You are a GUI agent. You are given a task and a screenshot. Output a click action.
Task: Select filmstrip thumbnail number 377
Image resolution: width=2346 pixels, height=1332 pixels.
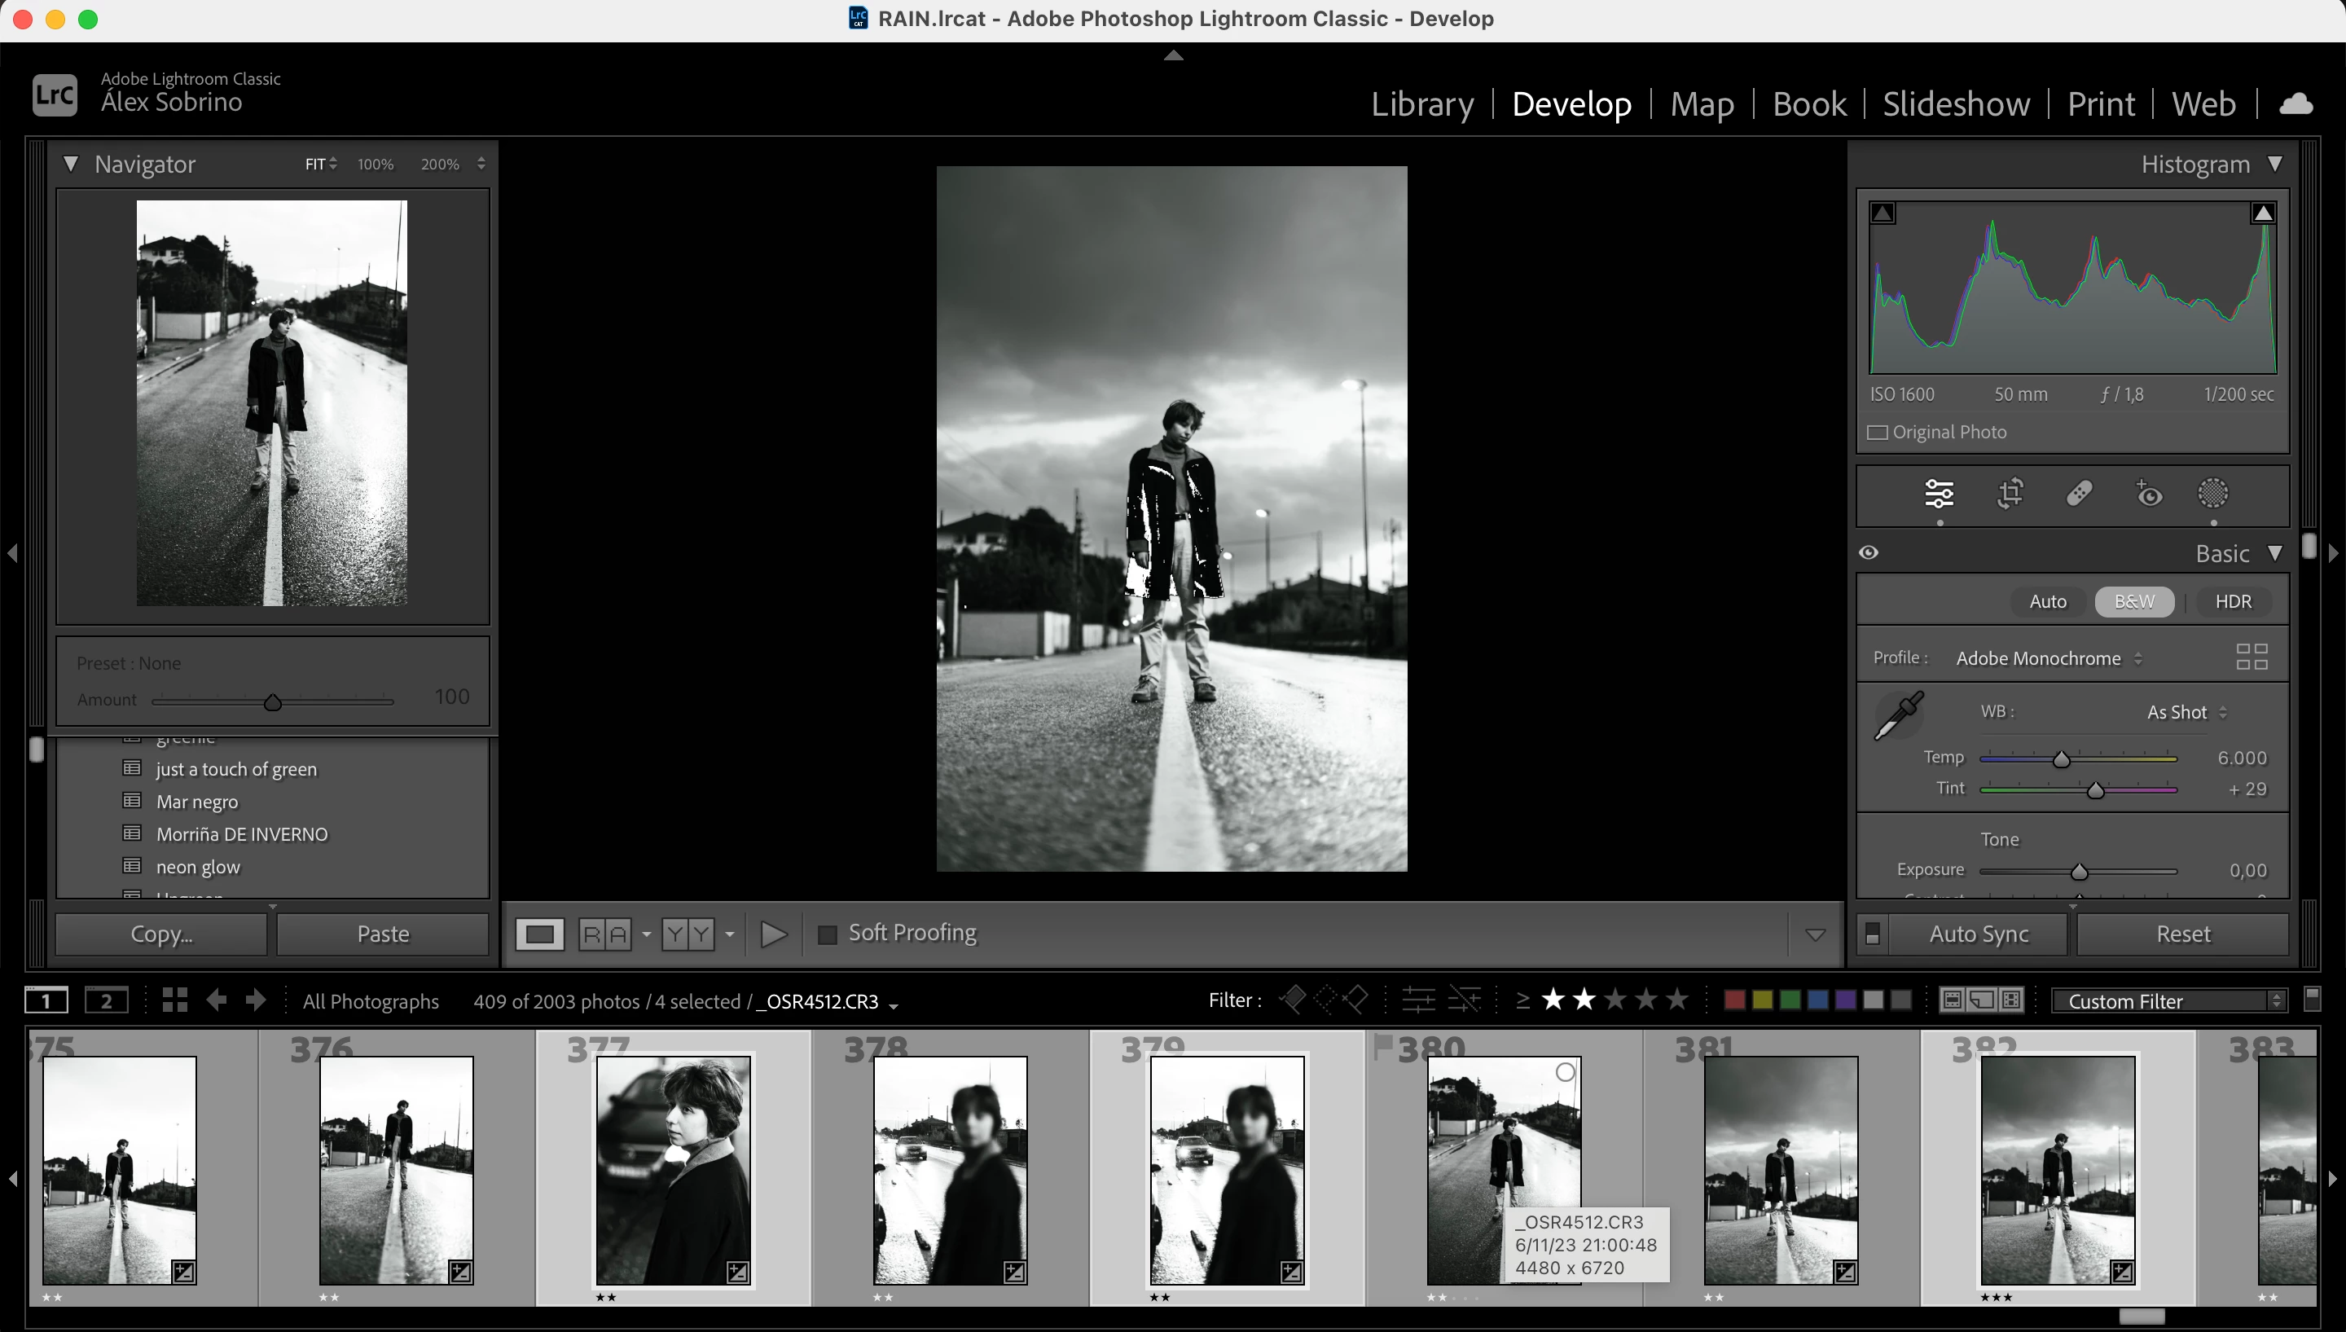(x=673, y=1170)
